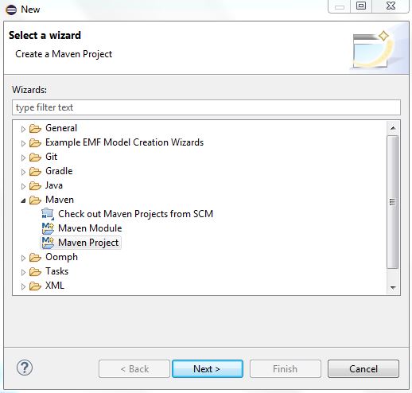Expand the General category
This screenshot has height=393, width=412.
click(x=23, y=129)
